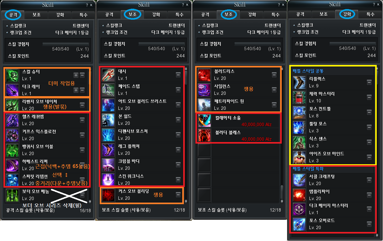
Task: Click scroll down arrow in attack skill list
Action: (x=90, y=202)
